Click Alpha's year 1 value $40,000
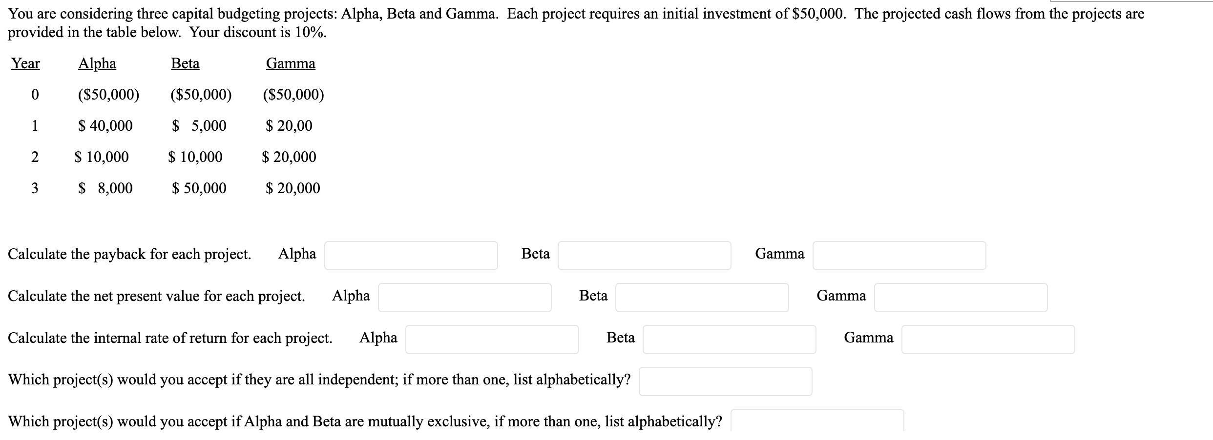This screenshot has height=440, width=1213. coord(105,126)
